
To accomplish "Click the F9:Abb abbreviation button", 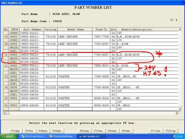I will pos(126,131).
